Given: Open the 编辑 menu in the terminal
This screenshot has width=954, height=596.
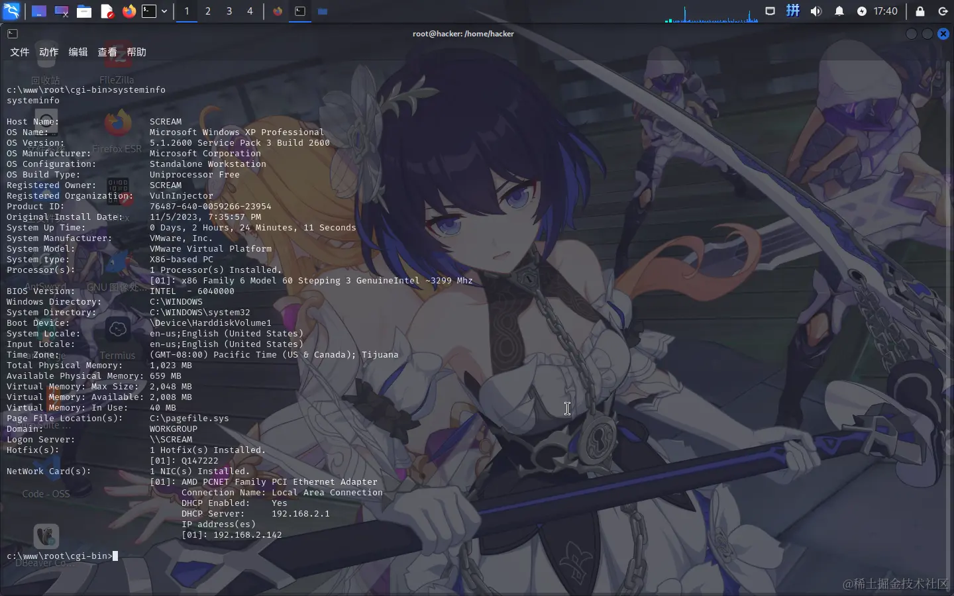Looking at the screenshot, I should pos(78,52).
